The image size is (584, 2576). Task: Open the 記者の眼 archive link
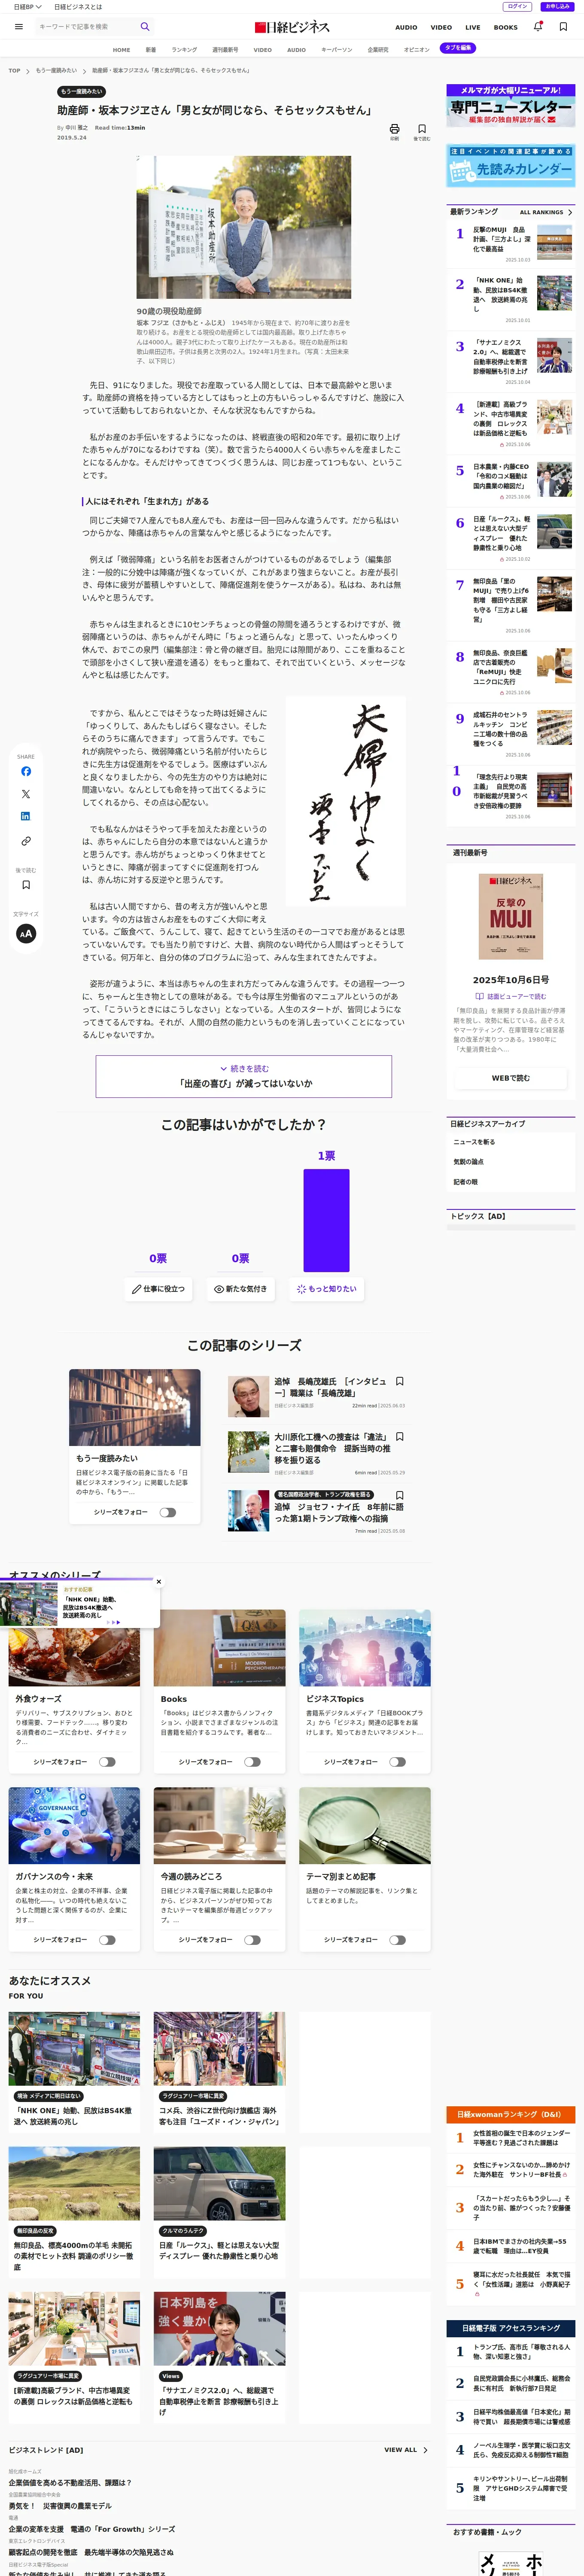click(465, 1182)
